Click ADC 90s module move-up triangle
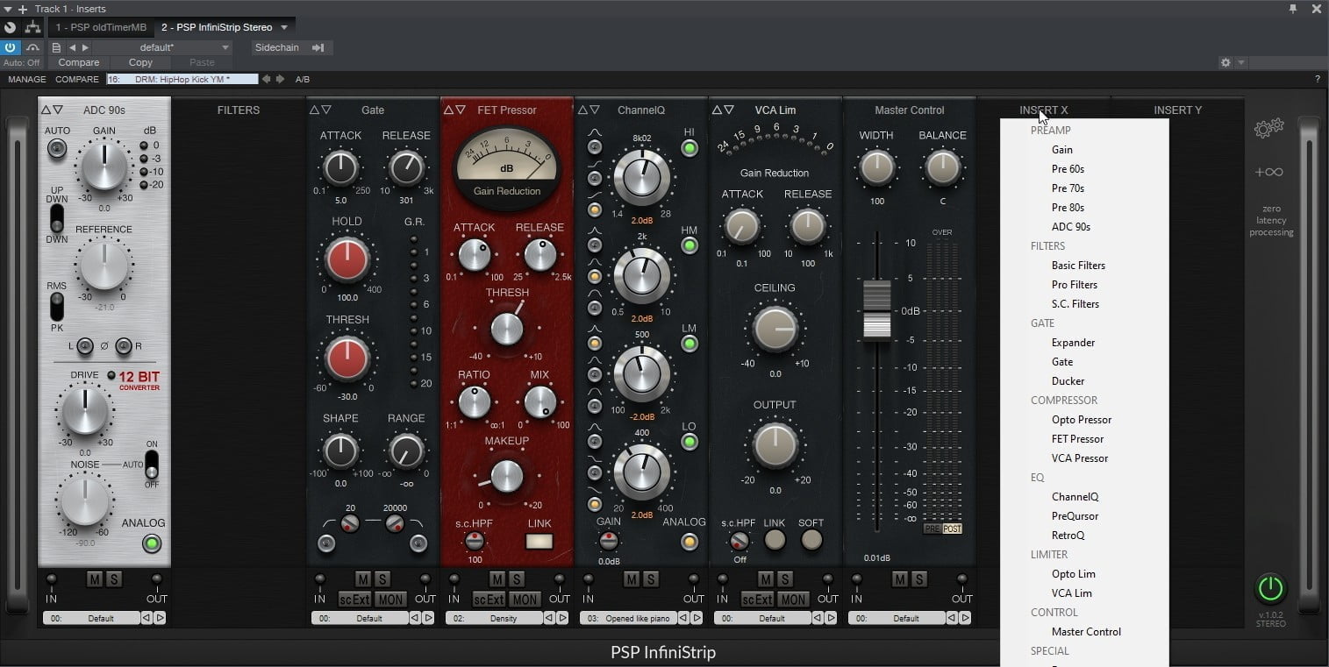The width and height of the screenshot is (1329, 667). click(46, 110)
